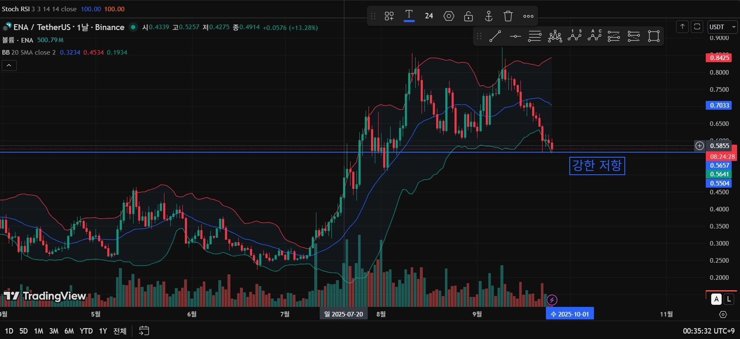
Task: Open drawing templates grid-plus icon
Action: 389,16
